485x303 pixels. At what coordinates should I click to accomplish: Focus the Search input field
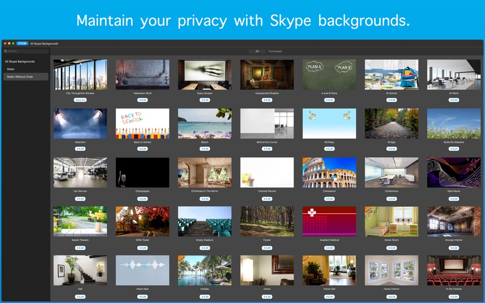(x=26, y=51)
